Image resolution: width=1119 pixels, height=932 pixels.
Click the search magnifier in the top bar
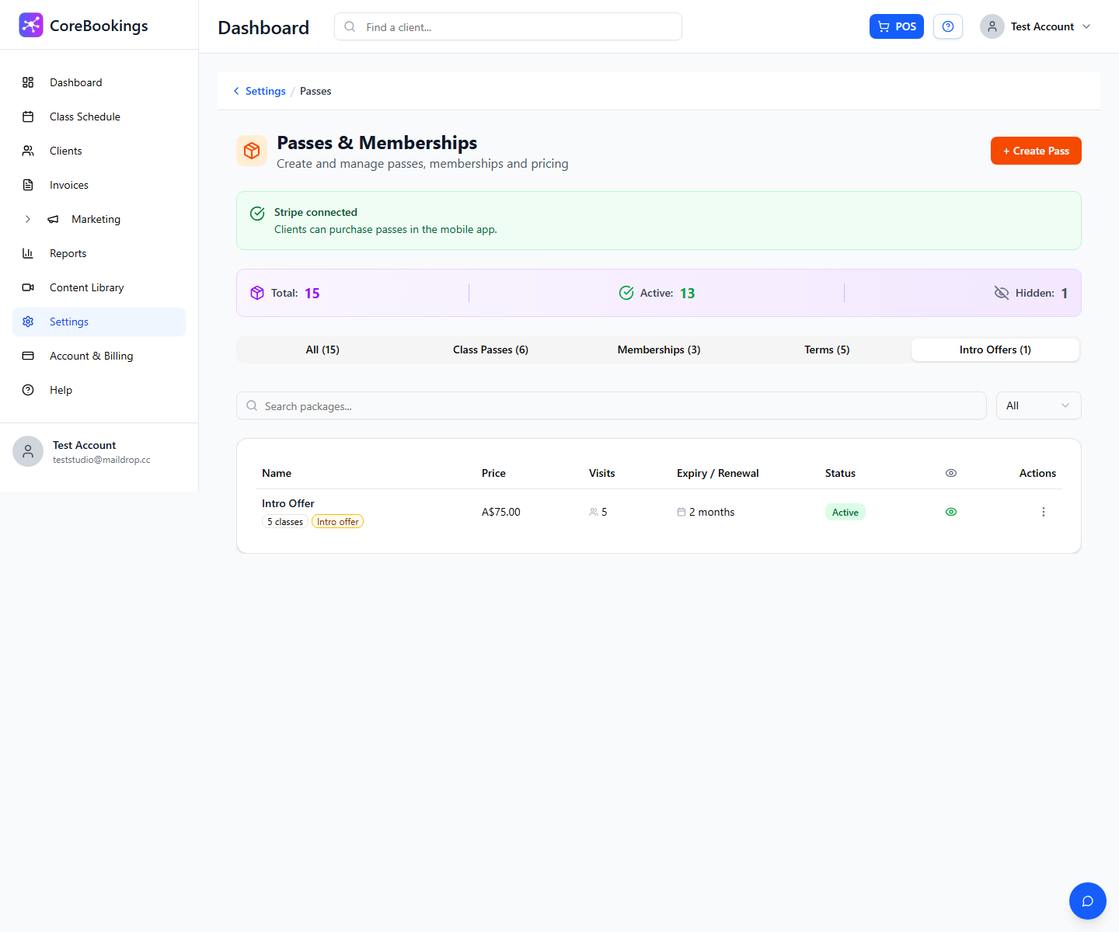[350, 26]
